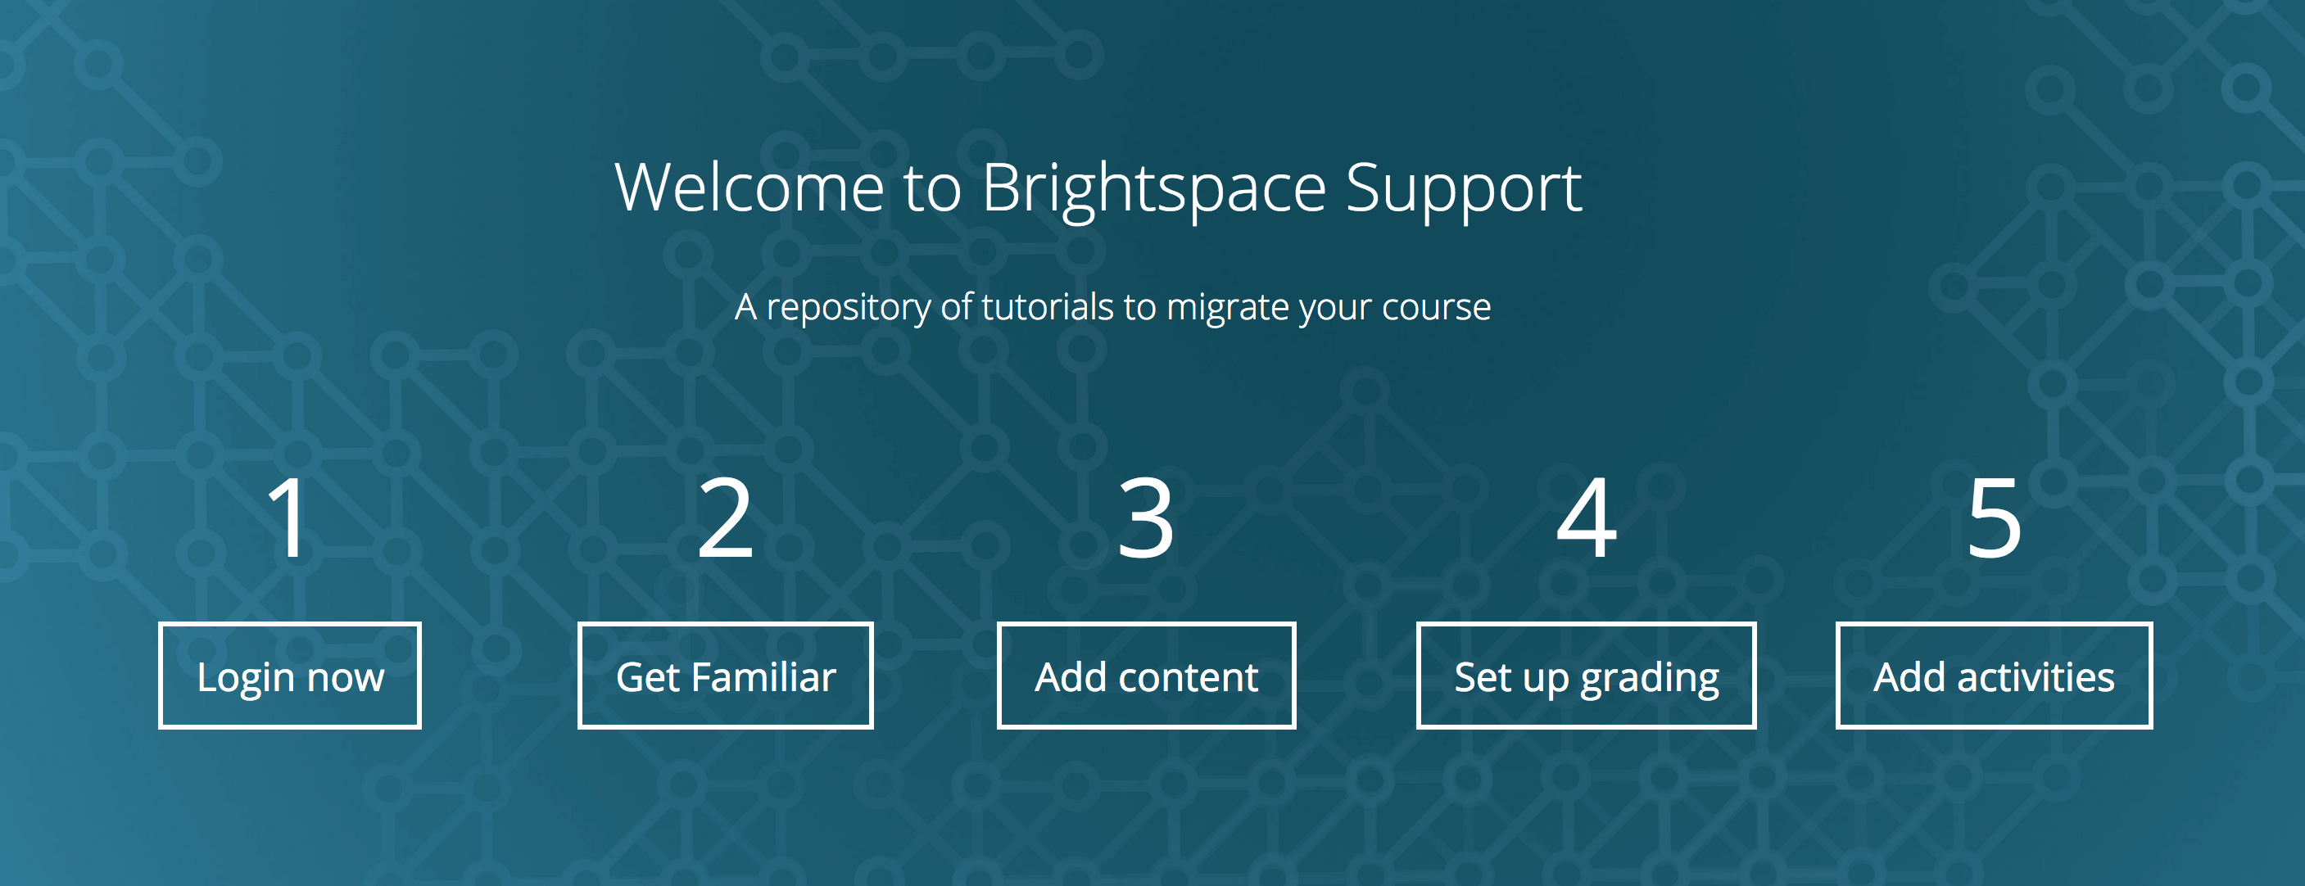The width and height of the screenshot is (2305, 886).
Task: Select the large step number 4
Action: (1587, 518)
